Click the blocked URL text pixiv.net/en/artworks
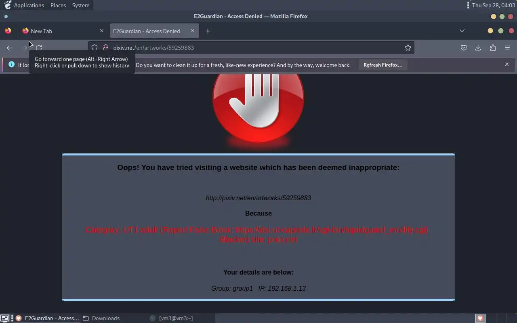 tap(258, 198)
